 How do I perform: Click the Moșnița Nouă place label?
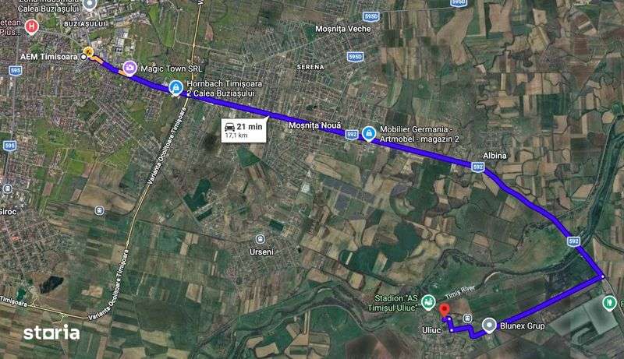[x=315, y=125]
